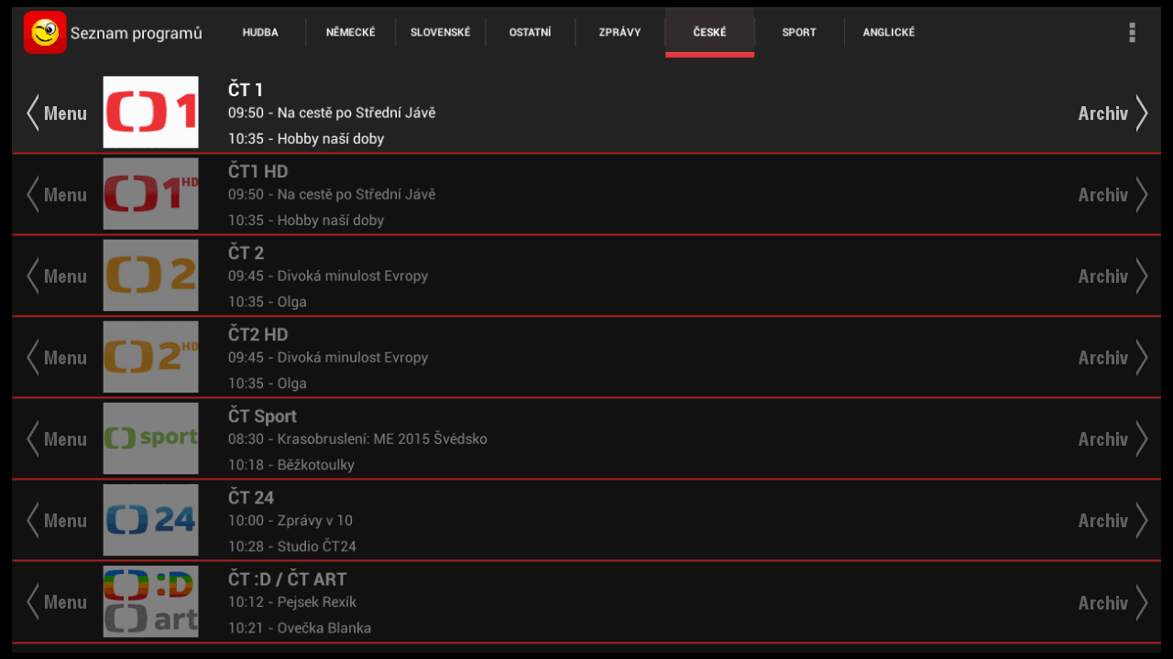The width and height of the screenshot is (1173, 659).
Task: Click channel name 'ČT 2'
Action: [246, 253]
